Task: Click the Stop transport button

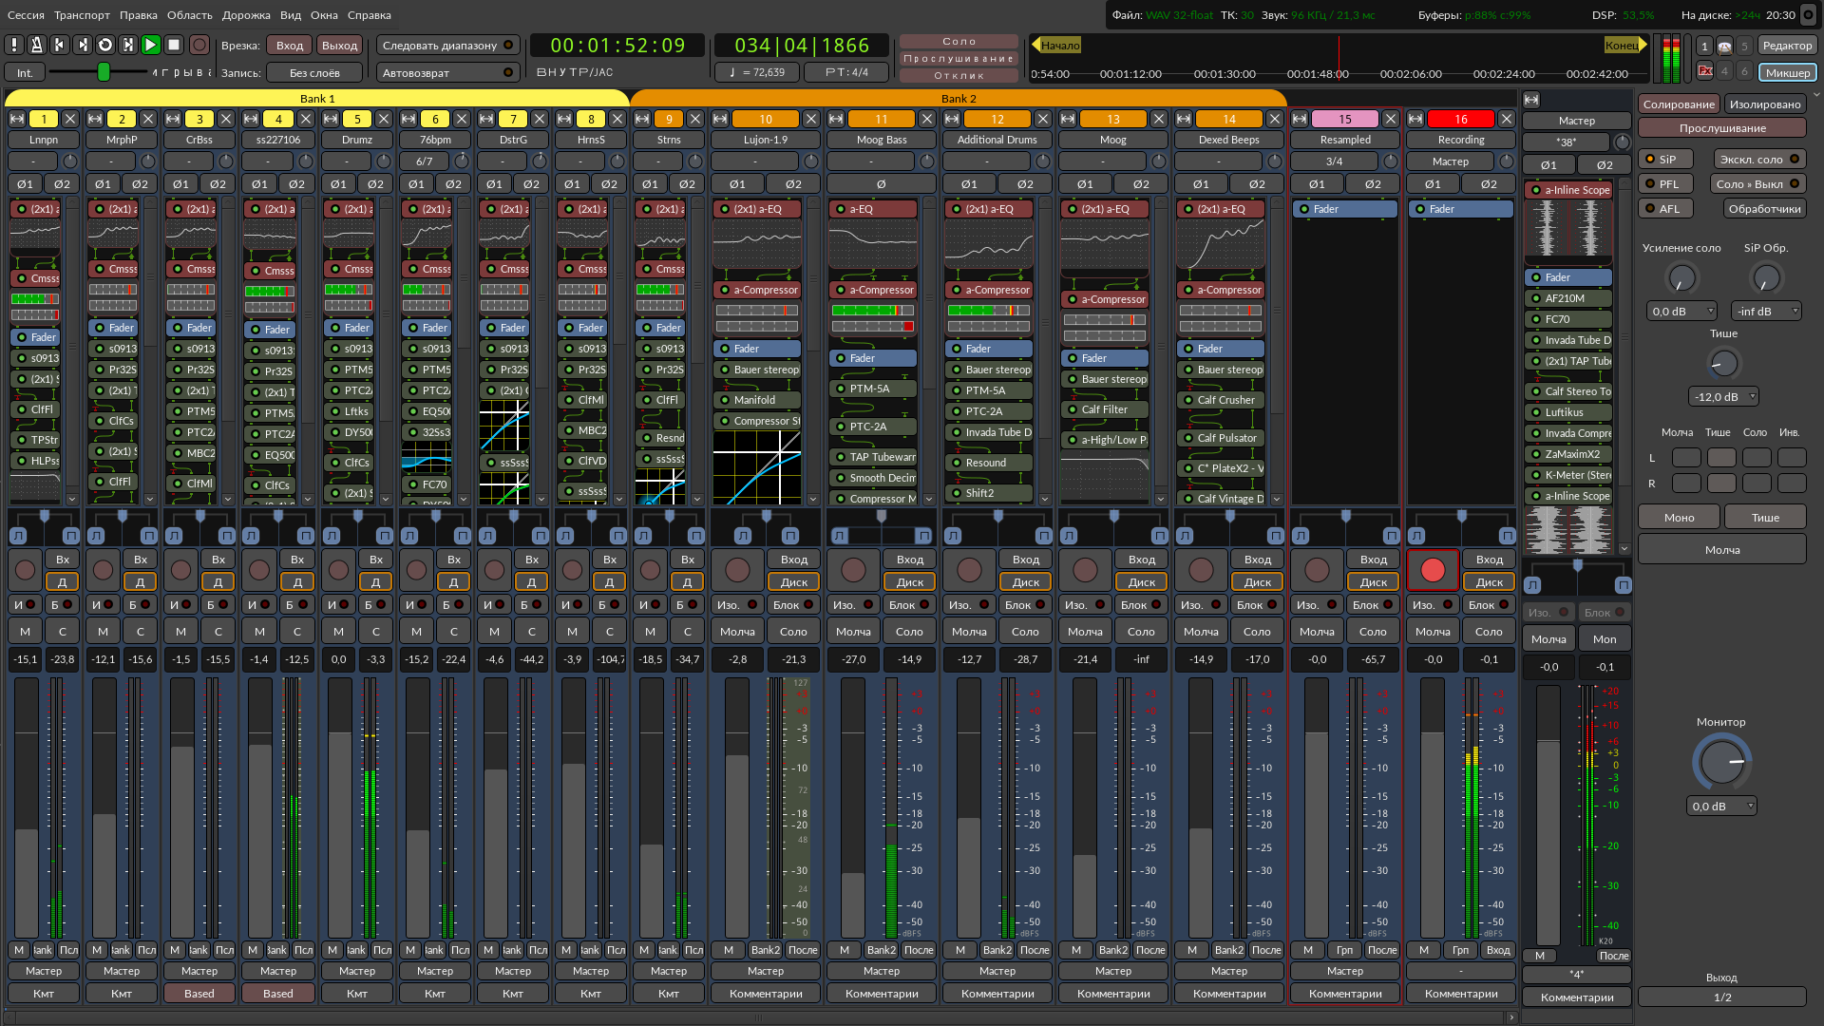Action: click(174, 45)
